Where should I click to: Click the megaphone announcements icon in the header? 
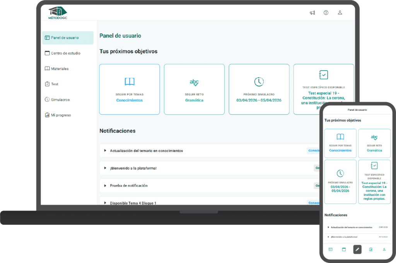(312, 13)
